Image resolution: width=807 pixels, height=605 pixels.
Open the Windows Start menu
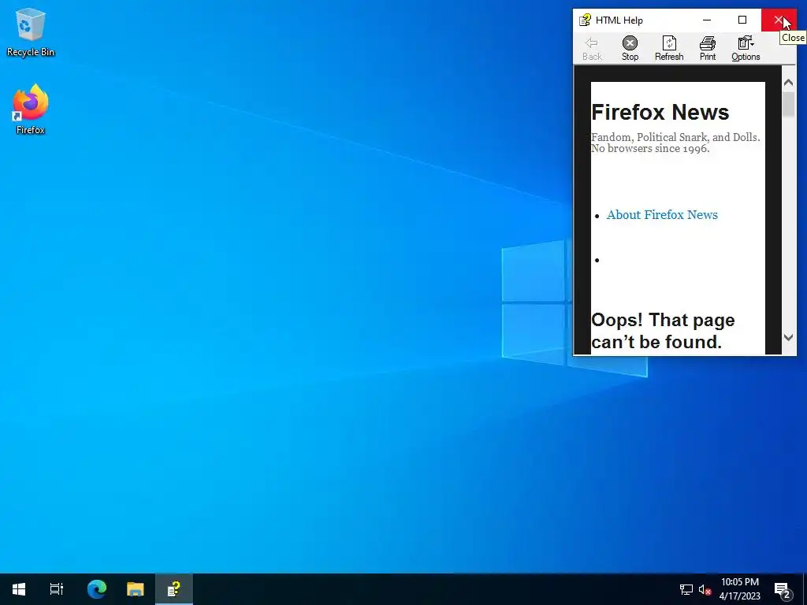point(19,589)
